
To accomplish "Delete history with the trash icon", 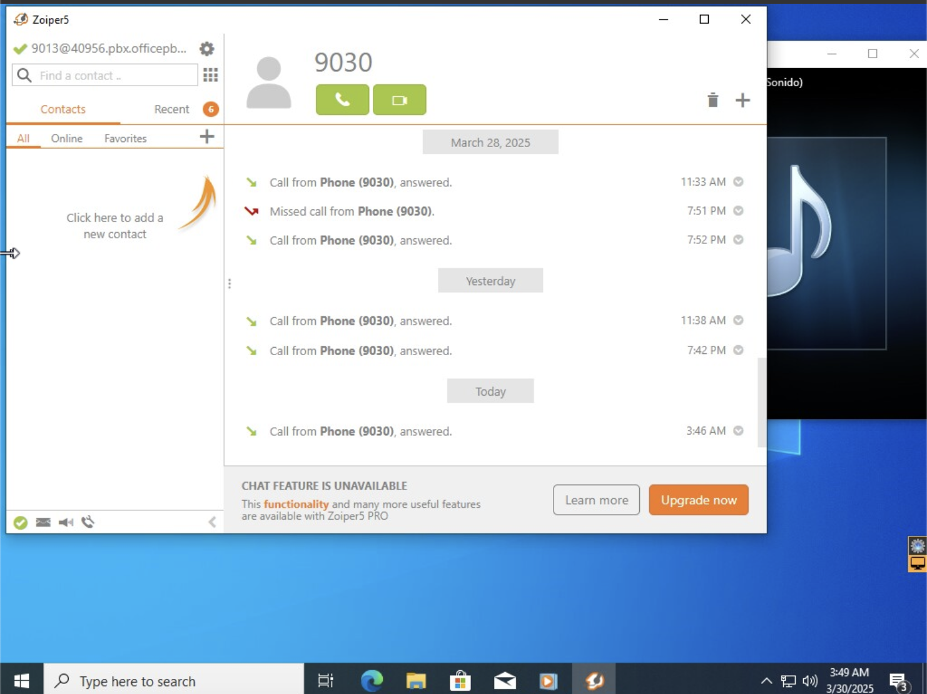I will tap(712, 100).
